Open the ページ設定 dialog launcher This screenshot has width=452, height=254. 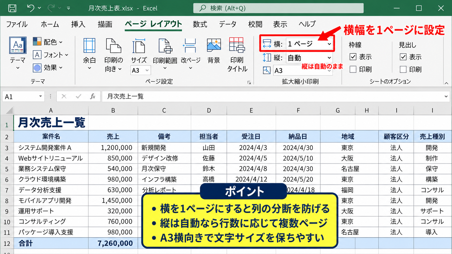pos(249,83)
